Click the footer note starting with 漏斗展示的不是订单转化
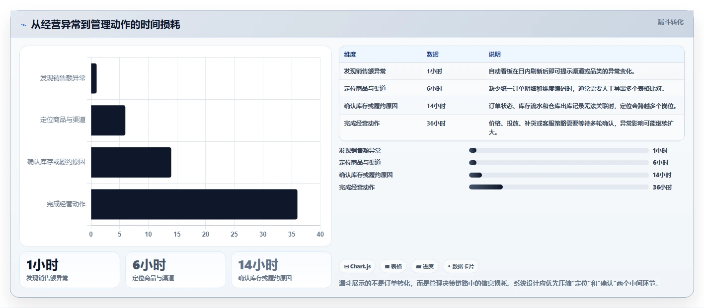The width and height of the screenshot is (704, 308). click(x=499, y=283)
